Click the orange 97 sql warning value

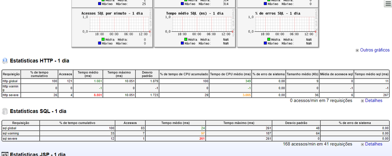(x=203, y=133)
